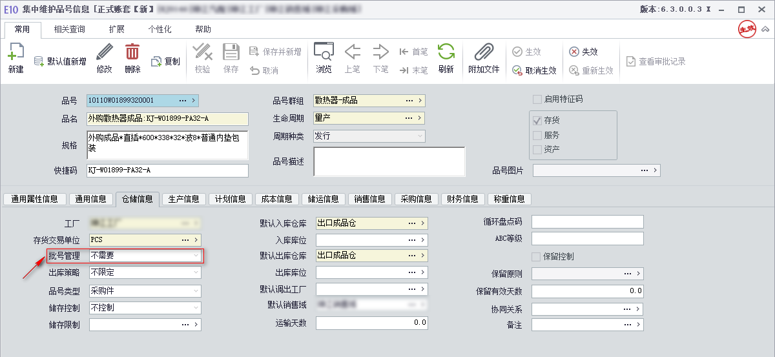Jump to first record 首笔
Image resolution: width=775 pixels, height=357 pixels.
pyautogui.click(x=404, y=52)
